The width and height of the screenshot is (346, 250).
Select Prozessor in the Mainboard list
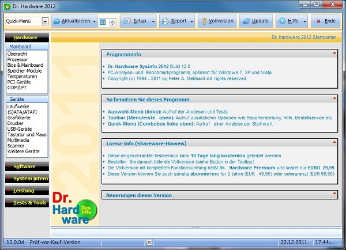point(17,60)
